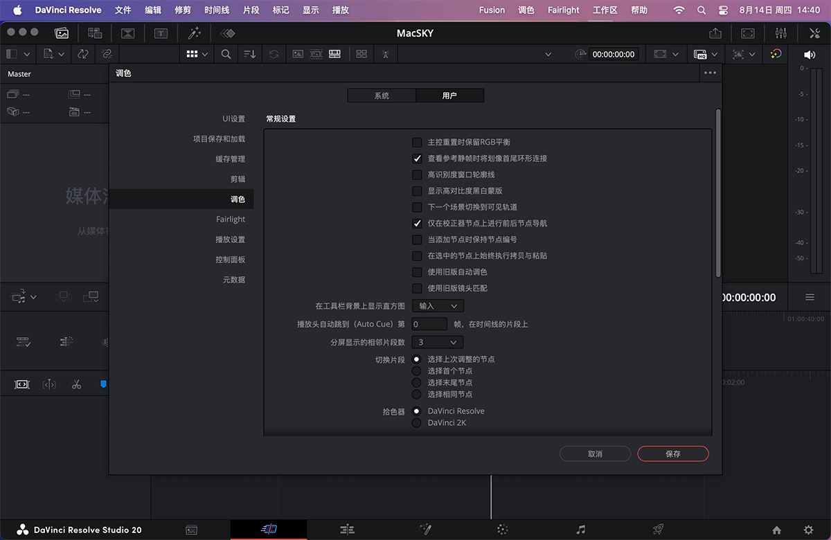
Task: Open the Fairlight music note page
Action: pos(580,530)
